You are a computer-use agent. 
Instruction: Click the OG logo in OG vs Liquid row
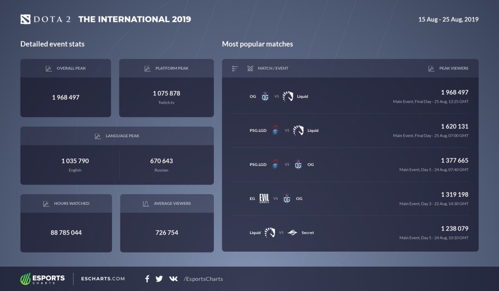point(265,96)
